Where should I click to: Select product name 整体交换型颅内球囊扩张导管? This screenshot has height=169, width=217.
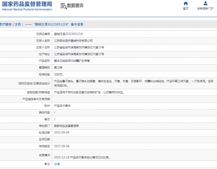click(x=72, y=61)
